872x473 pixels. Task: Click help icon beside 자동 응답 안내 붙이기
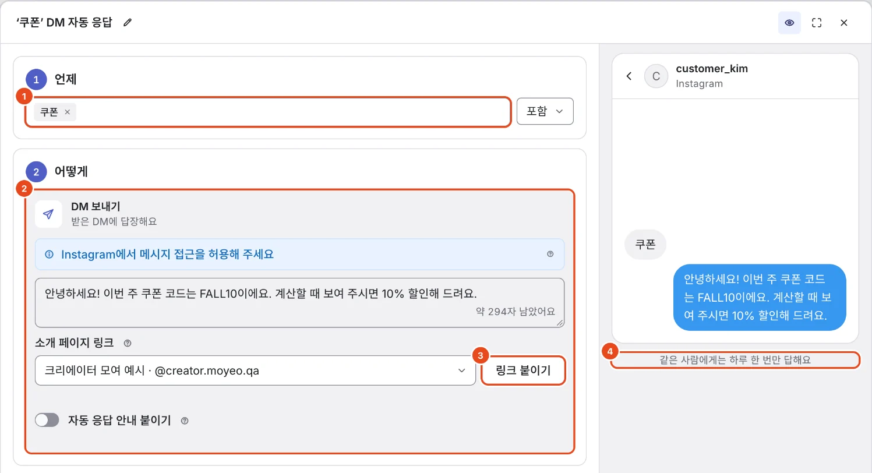(185, 421)
